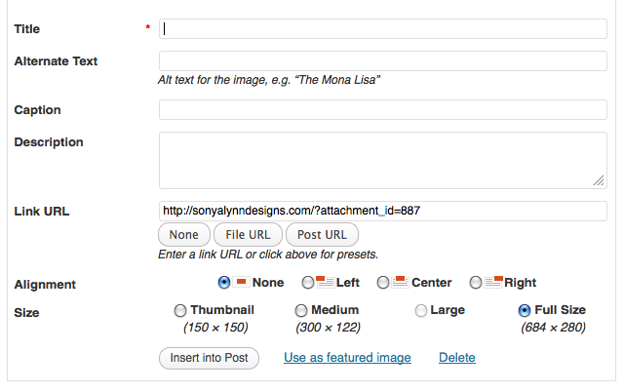Select Medium size option
Viewport: 624px width, 392px height.
(x=301, y=310)
